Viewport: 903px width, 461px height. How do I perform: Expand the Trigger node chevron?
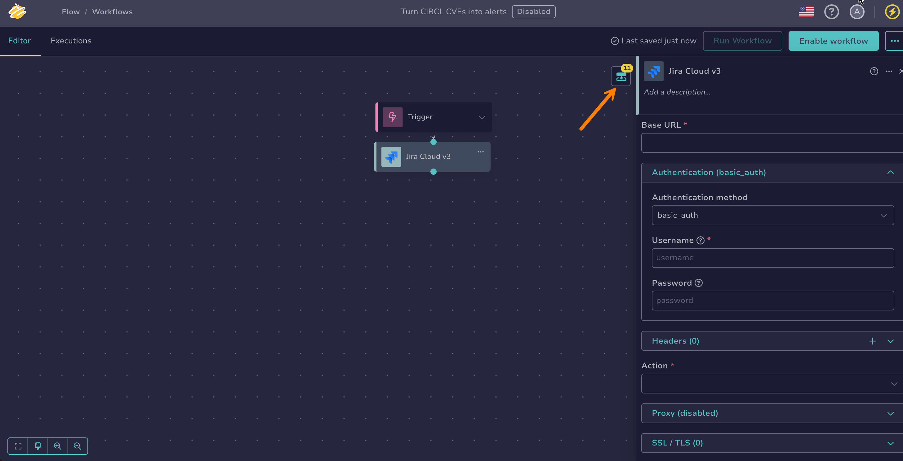[482, 117]
